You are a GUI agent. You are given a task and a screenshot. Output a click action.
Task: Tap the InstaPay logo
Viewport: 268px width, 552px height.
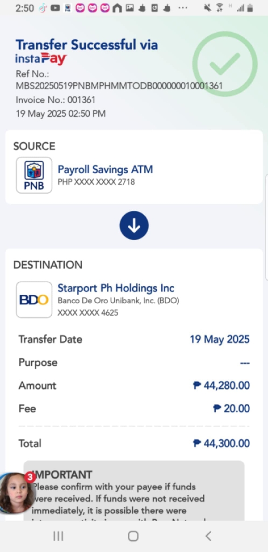[x=41, y=59]
